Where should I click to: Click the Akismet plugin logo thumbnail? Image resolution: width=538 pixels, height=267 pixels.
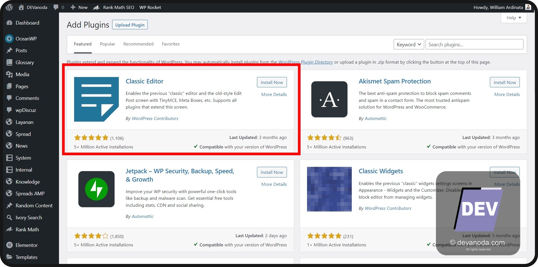329,99
